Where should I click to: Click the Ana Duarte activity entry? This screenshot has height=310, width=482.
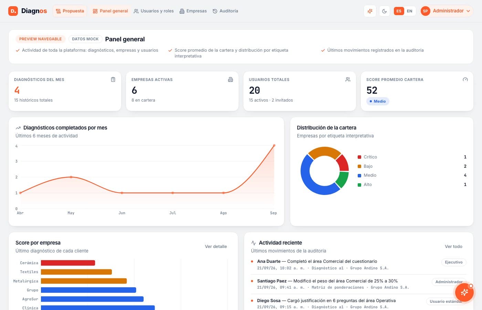tap(359, 265)
